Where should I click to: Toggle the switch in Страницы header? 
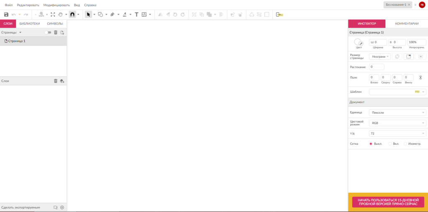48,32
